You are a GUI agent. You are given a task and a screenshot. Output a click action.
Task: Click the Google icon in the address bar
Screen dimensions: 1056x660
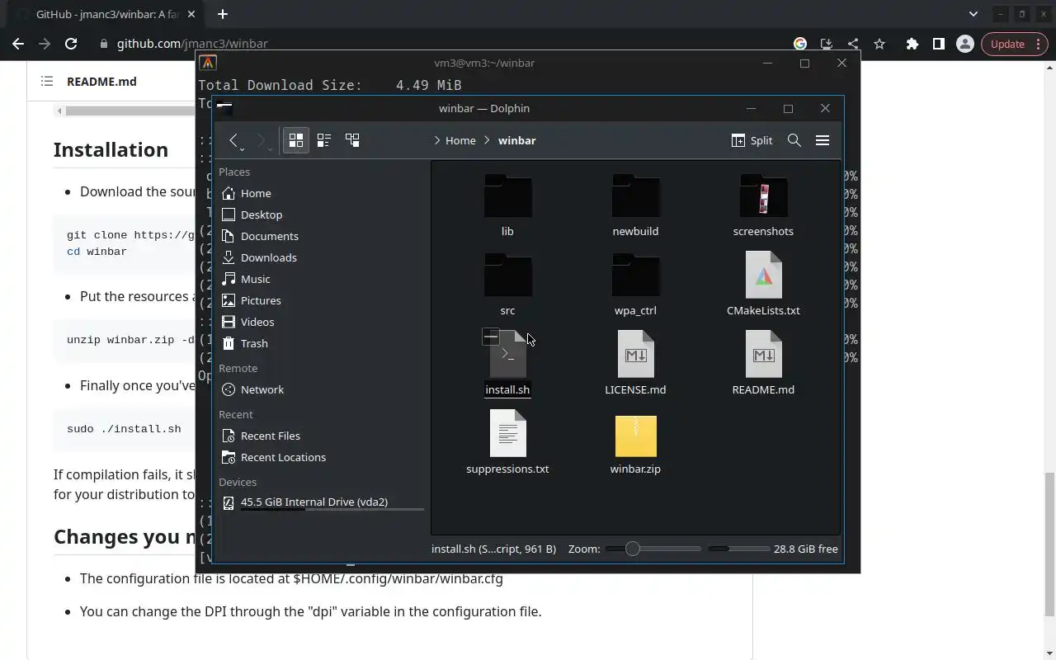[x=800, y=44]
